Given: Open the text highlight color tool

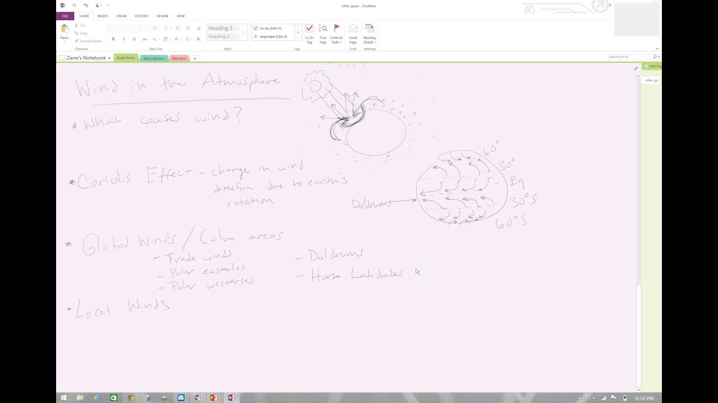Looking at the screenshot, I should tap(165, 39).
